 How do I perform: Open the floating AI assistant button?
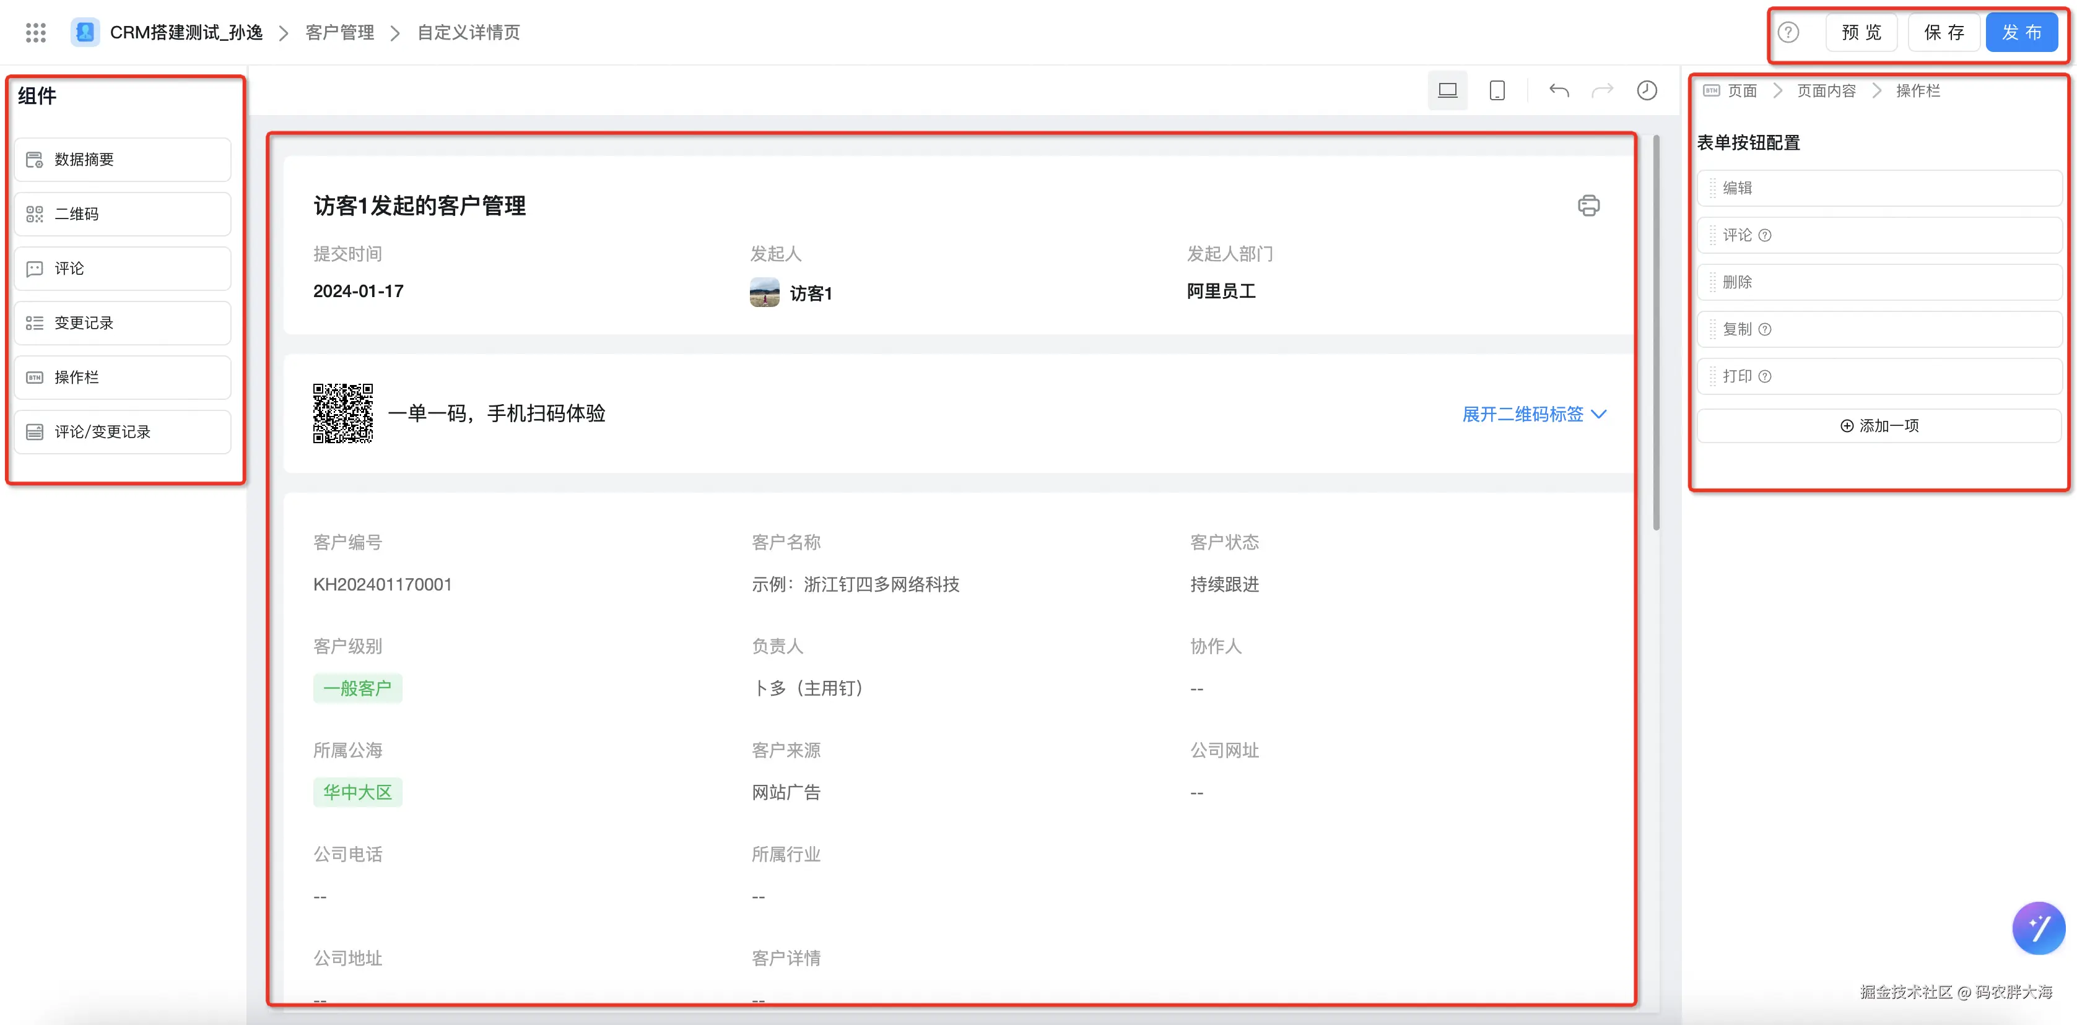[x=2039, y=927]
